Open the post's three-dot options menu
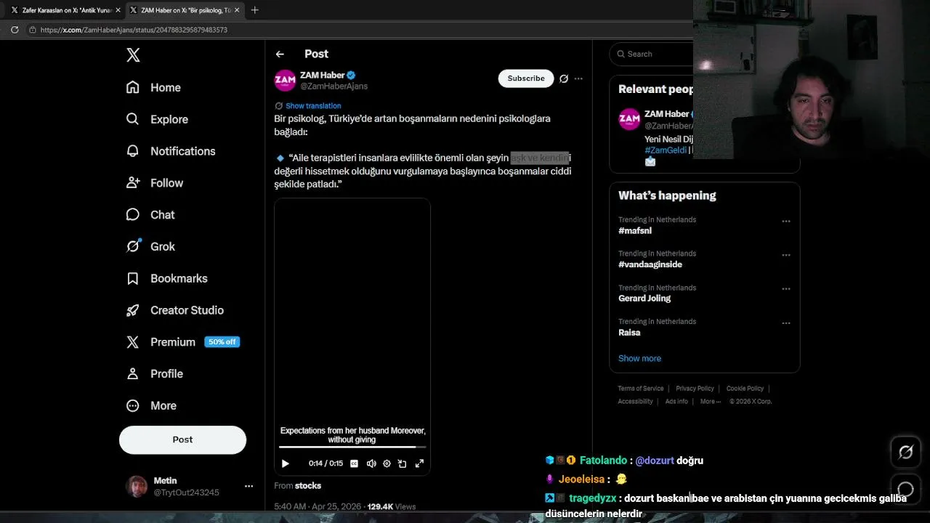The width and height of the screenshot is (930, 523). point(578,78)
